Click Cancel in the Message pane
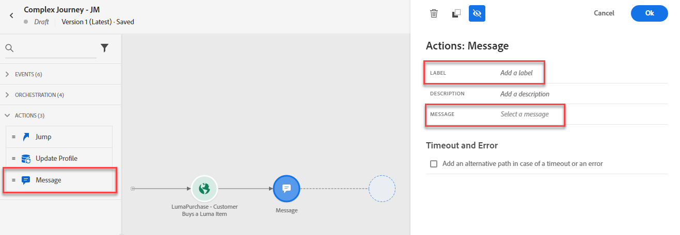This screenshot has width=680, height=235. pos(604,13)
